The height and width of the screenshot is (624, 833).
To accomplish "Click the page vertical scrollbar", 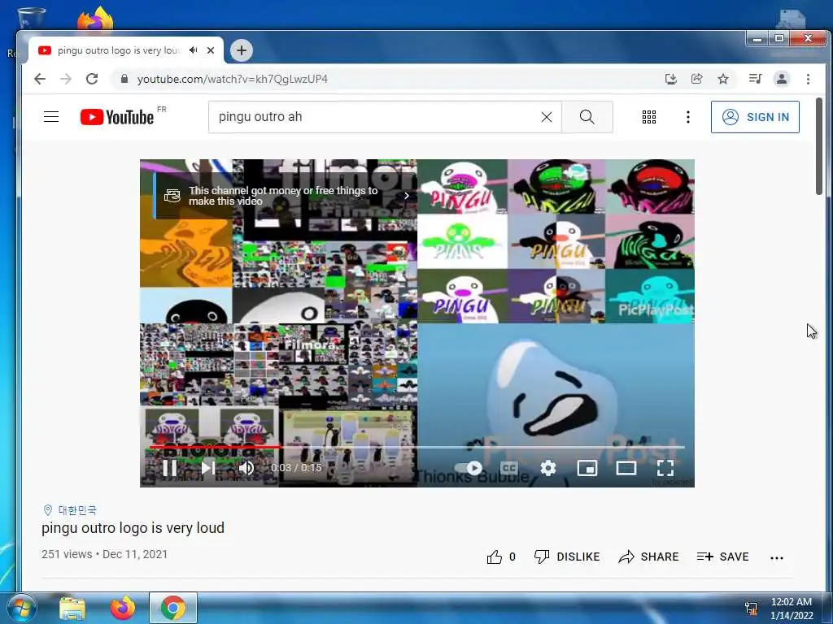I will point(819,146).
